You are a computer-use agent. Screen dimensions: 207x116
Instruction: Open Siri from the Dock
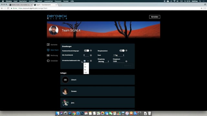61,113
